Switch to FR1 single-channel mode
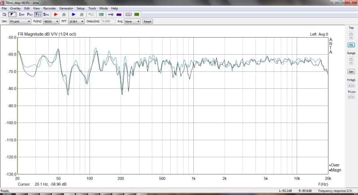358x195 pixels. point(38,14)
